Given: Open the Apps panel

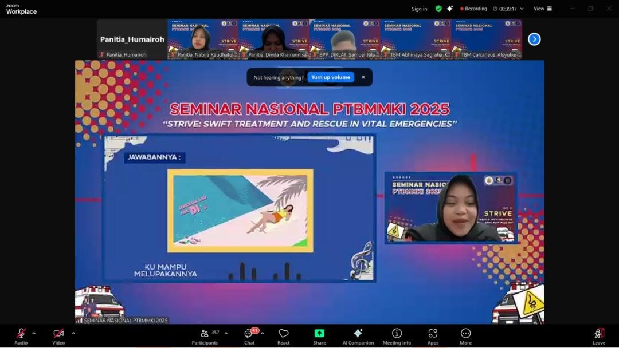Looking at the screenshot, I should 433,336.
